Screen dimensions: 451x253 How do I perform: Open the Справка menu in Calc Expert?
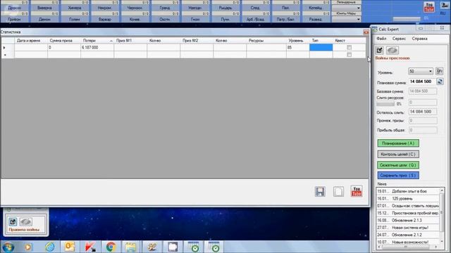[x=420, y=39]
